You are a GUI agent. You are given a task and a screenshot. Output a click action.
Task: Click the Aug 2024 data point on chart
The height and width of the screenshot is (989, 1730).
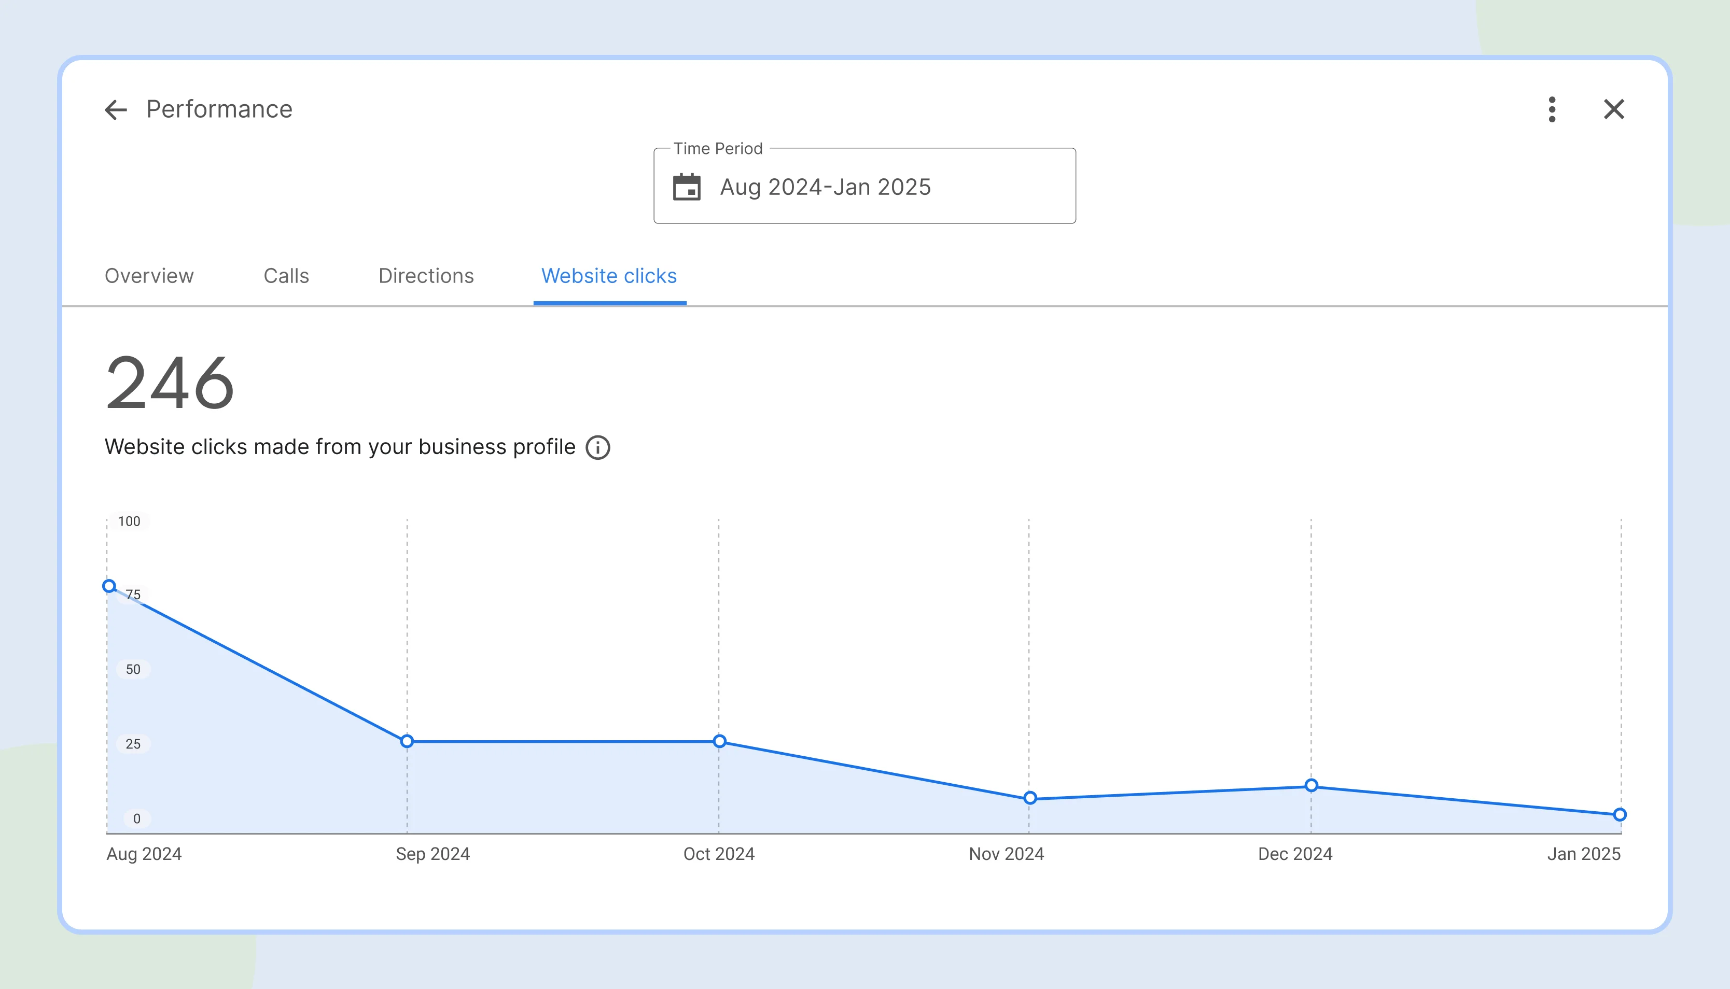coord(109,586)
